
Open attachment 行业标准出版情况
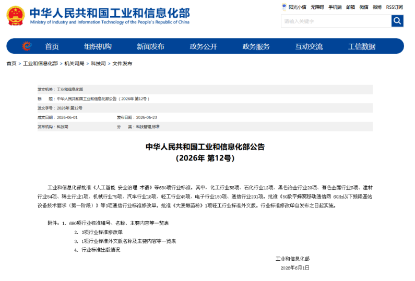coord(101,250)
